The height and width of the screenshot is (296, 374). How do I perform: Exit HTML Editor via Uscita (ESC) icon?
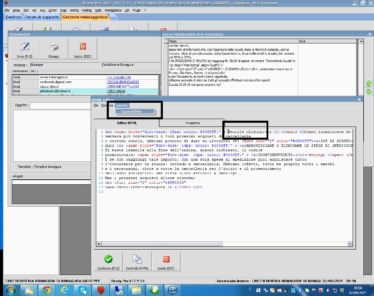pos(166,259)
